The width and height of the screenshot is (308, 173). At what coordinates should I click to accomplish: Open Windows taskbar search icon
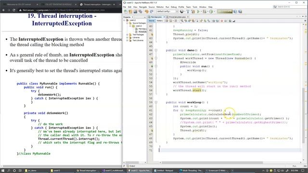[9, 171]
